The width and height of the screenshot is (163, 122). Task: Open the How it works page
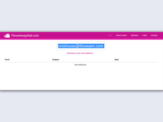point(121,36)
